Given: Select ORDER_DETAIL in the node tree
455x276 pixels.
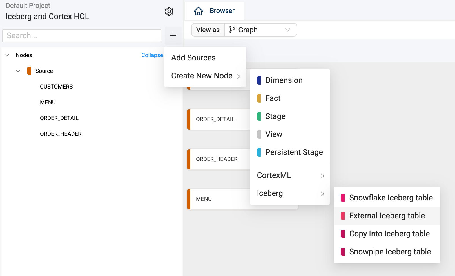Looking at the screenshot, I should click(x=59, y=118).
